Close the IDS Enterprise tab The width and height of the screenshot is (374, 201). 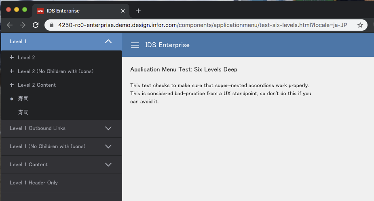click(123, 11)
